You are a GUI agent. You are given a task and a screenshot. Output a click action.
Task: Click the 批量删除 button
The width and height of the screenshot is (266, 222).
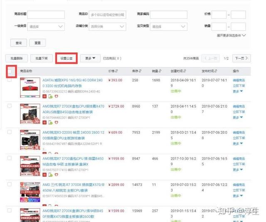(x=17, y=58)
